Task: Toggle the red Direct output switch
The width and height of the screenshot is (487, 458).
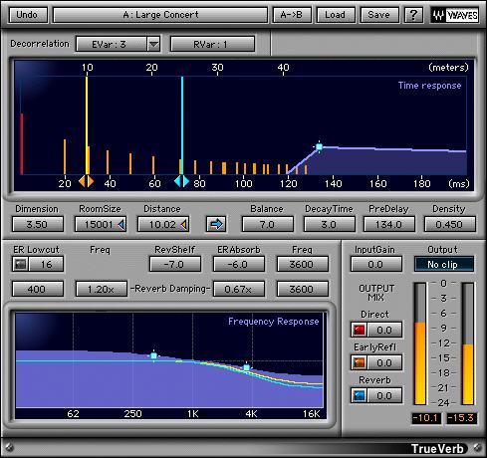Action: (x=359, y=330)
